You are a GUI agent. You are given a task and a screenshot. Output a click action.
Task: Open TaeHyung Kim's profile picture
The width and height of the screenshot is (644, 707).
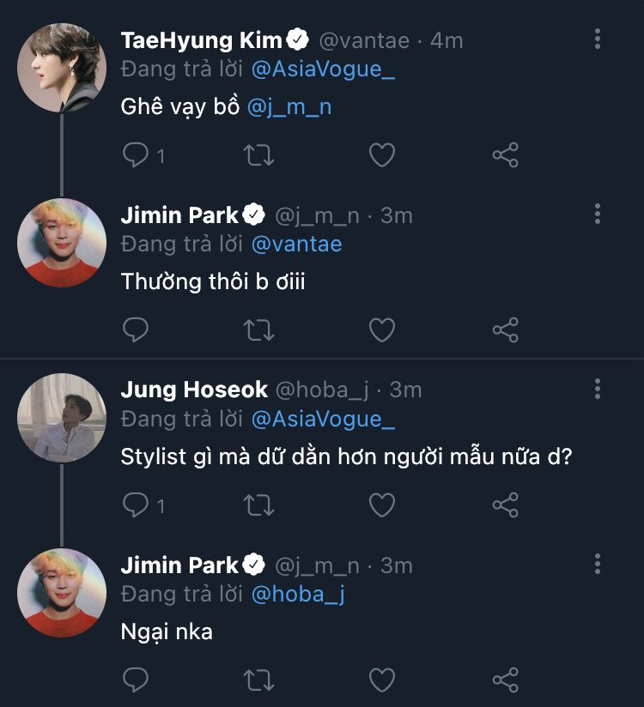tap(62, 68)
